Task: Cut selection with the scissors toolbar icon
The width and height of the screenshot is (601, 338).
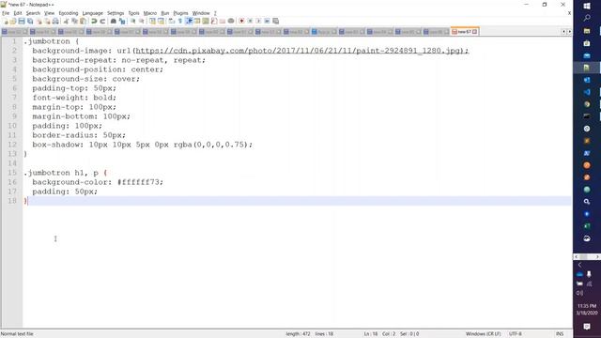Action: click(x=66, y=21)
